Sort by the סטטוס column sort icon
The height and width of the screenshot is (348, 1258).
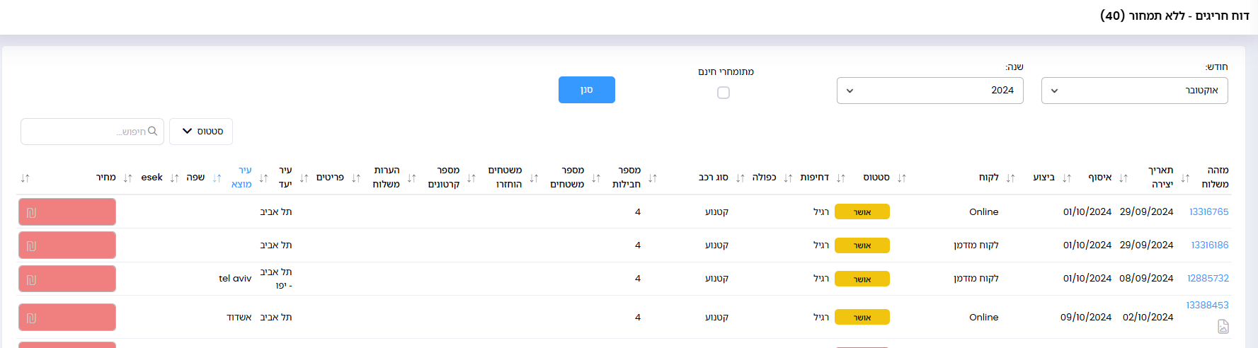pos(901,178)
